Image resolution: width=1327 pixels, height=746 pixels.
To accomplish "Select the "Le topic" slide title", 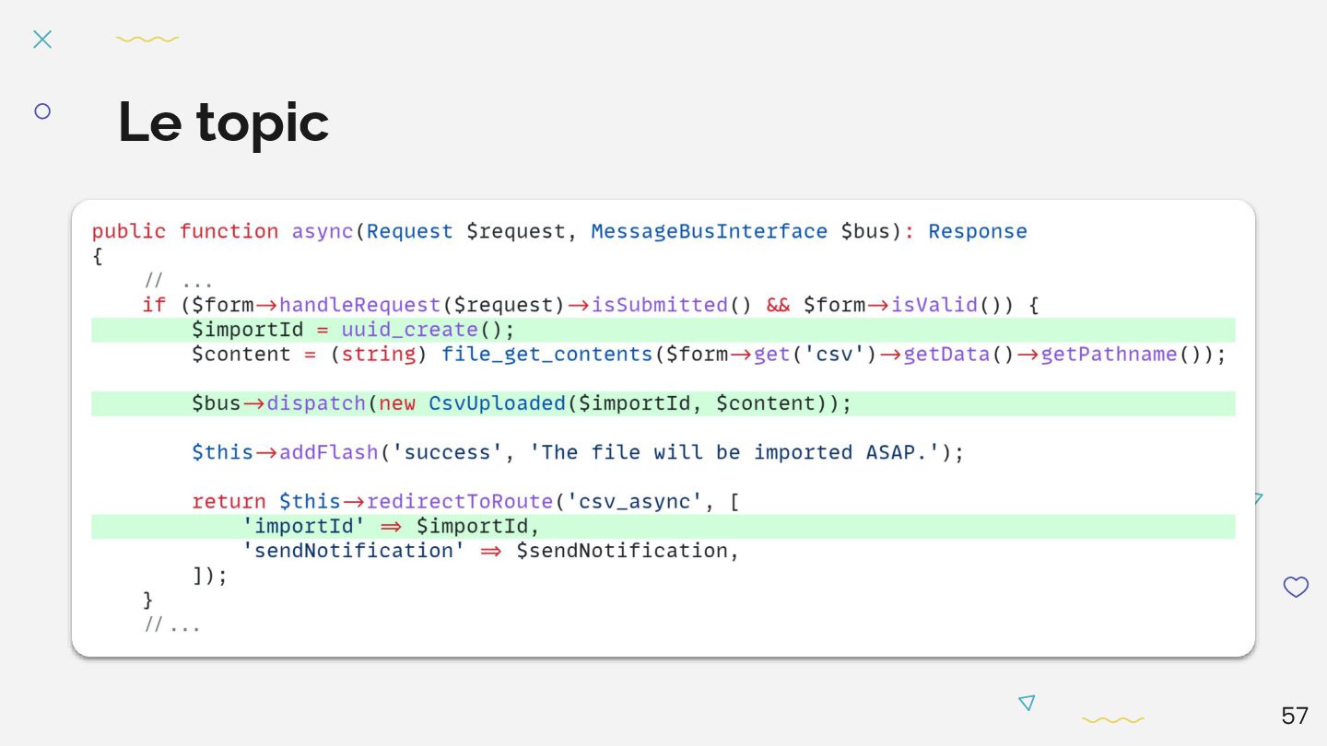I will pos(223,122).
